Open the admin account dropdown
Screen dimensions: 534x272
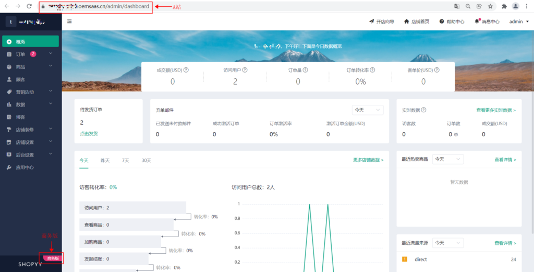click(518, 21)
